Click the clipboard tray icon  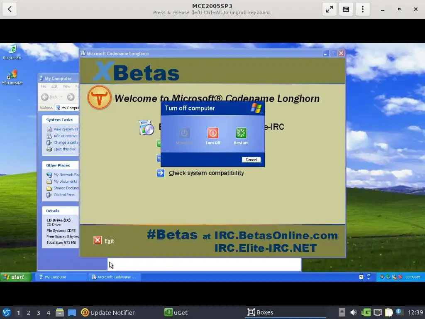tap(388, 312)
